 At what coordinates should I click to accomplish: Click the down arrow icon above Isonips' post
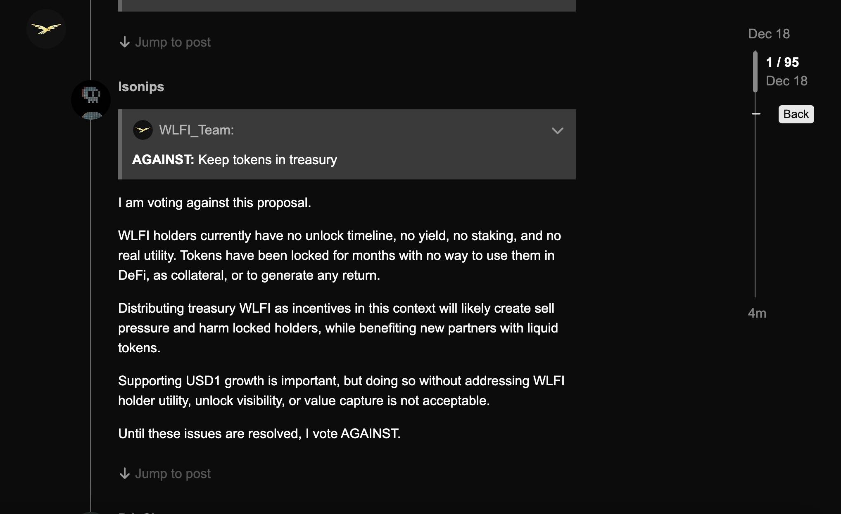[x=124, y=42]
